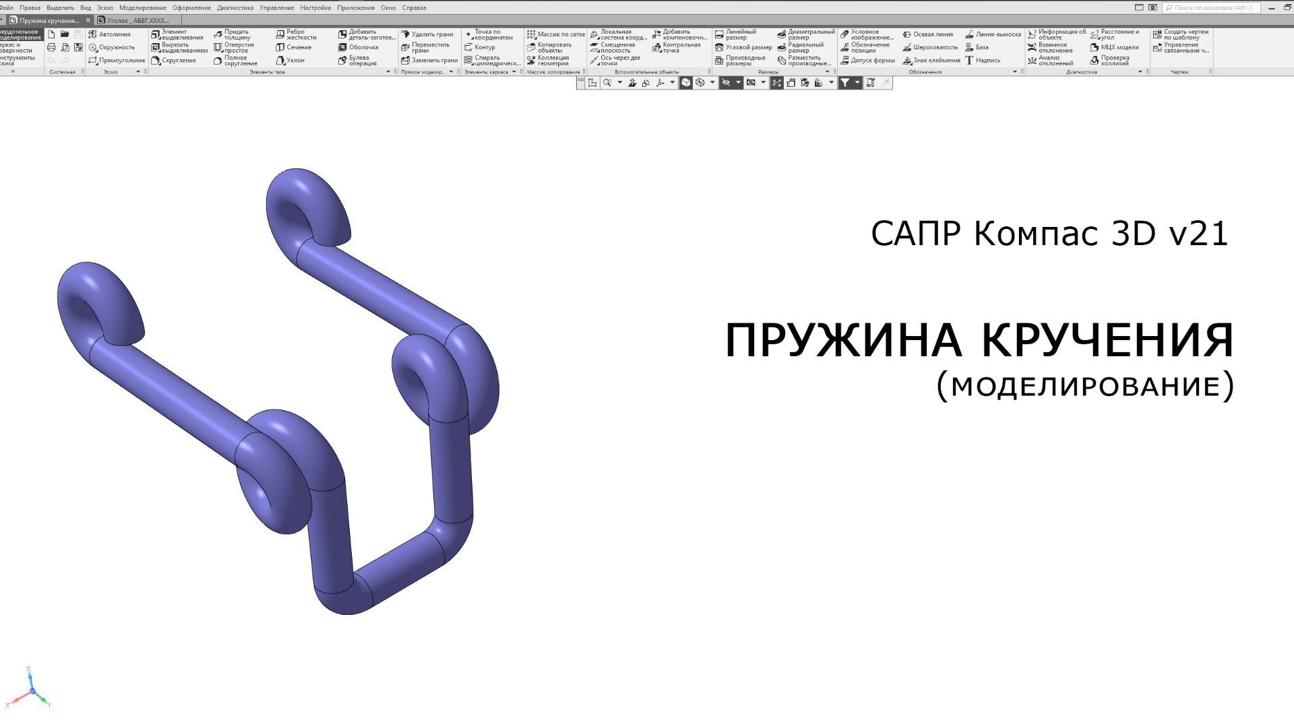
Task: Select Каркас и поверхности toolset
Action: click(16, 47)
